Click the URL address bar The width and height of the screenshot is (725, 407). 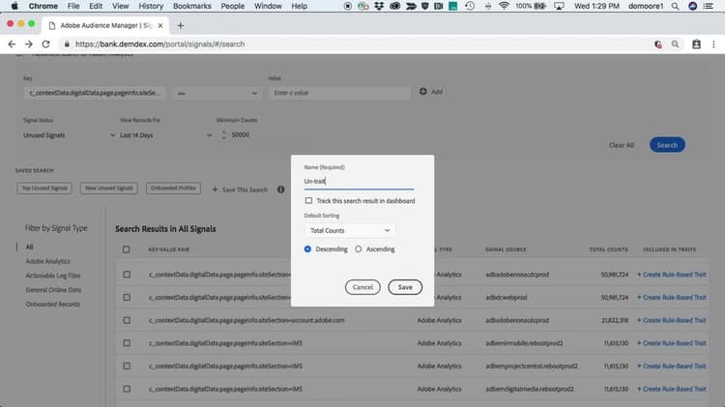[x=356, y=44]
